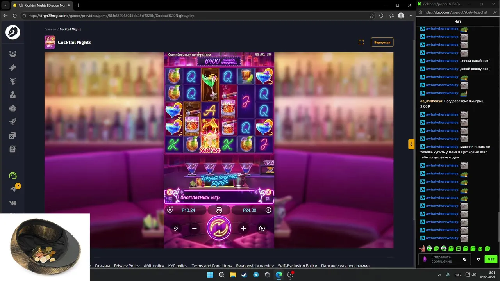Screen dimensions: 500x281
Task: Open Kick chat settings gear
Action: click(478, 259)
